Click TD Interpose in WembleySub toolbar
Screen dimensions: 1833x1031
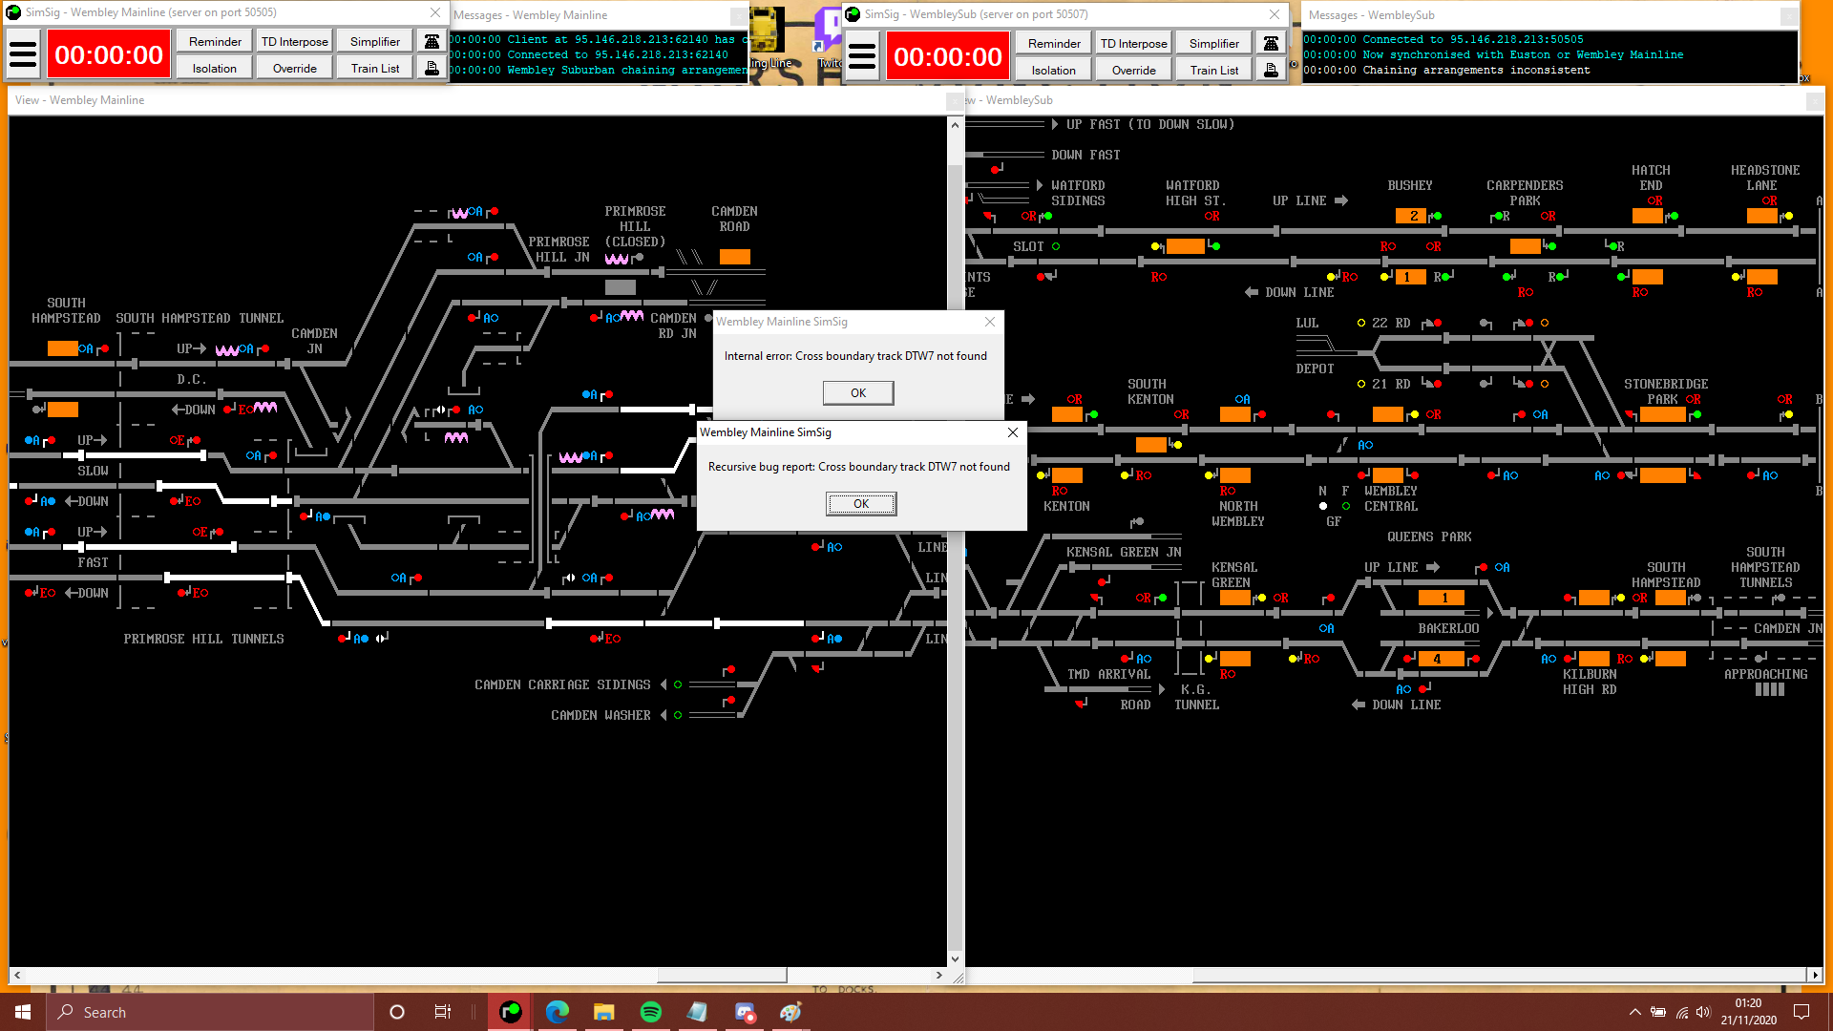point(1134,43)
